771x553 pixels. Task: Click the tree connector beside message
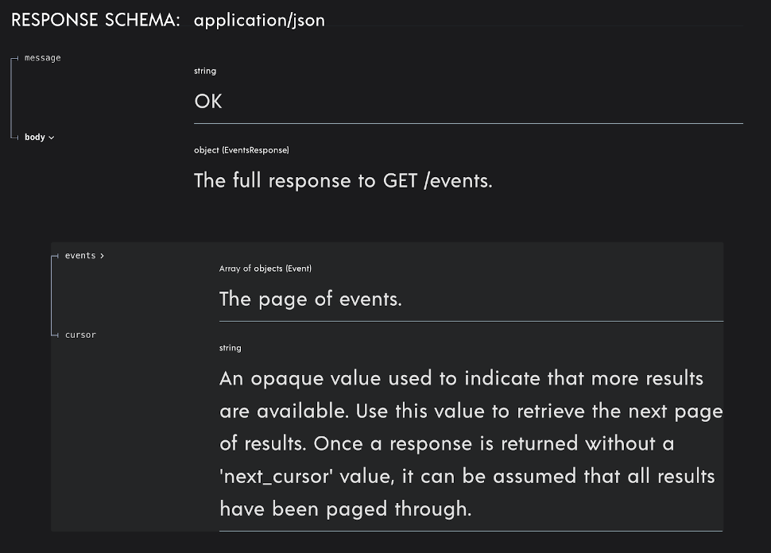tap(15, 59)
